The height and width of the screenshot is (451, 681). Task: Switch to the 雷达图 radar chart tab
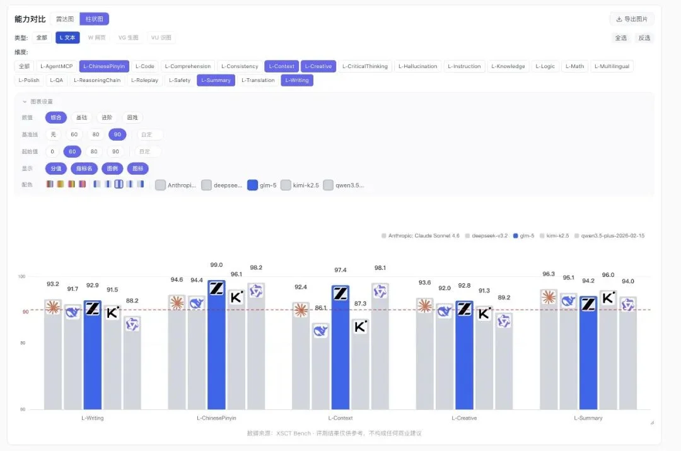pyautogui.click(x=64, y=19)
